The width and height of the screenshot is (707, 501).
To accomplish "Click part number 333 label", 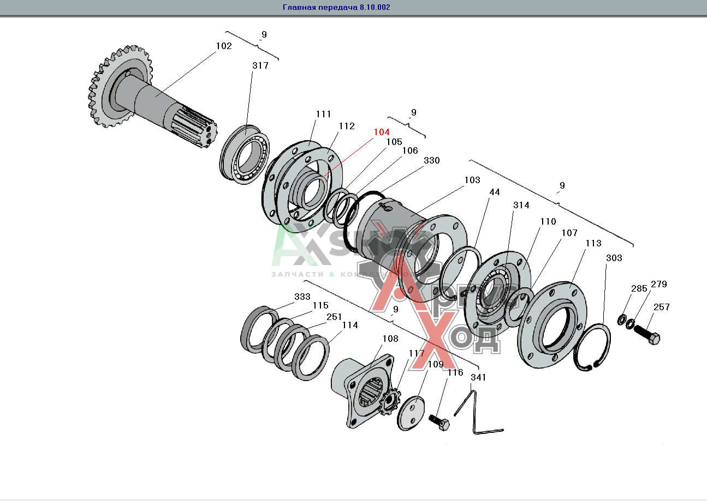I will coord(302,297).
